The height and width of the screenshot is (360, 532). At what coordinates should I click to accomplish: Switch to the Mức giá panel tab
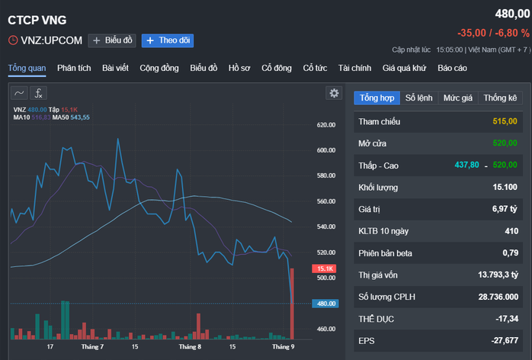tap(458, 98)
